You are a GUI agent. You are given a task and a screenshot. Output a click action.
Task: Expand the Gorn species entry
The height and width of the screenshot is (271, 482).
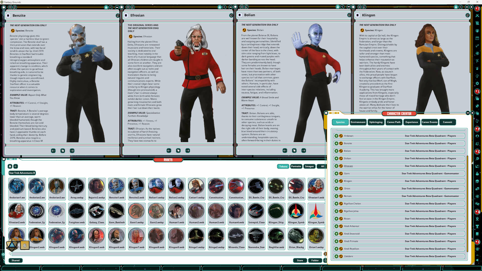tap(336, 173)
